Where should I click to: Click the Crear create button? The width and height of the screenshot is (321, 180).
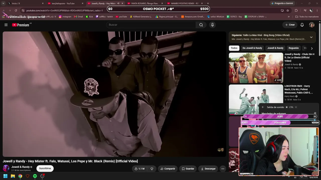[x=290, y=25]
